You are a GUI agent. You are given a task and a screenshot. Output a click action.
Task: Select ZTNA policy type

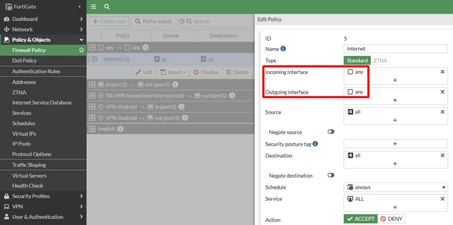pos(380,60)
